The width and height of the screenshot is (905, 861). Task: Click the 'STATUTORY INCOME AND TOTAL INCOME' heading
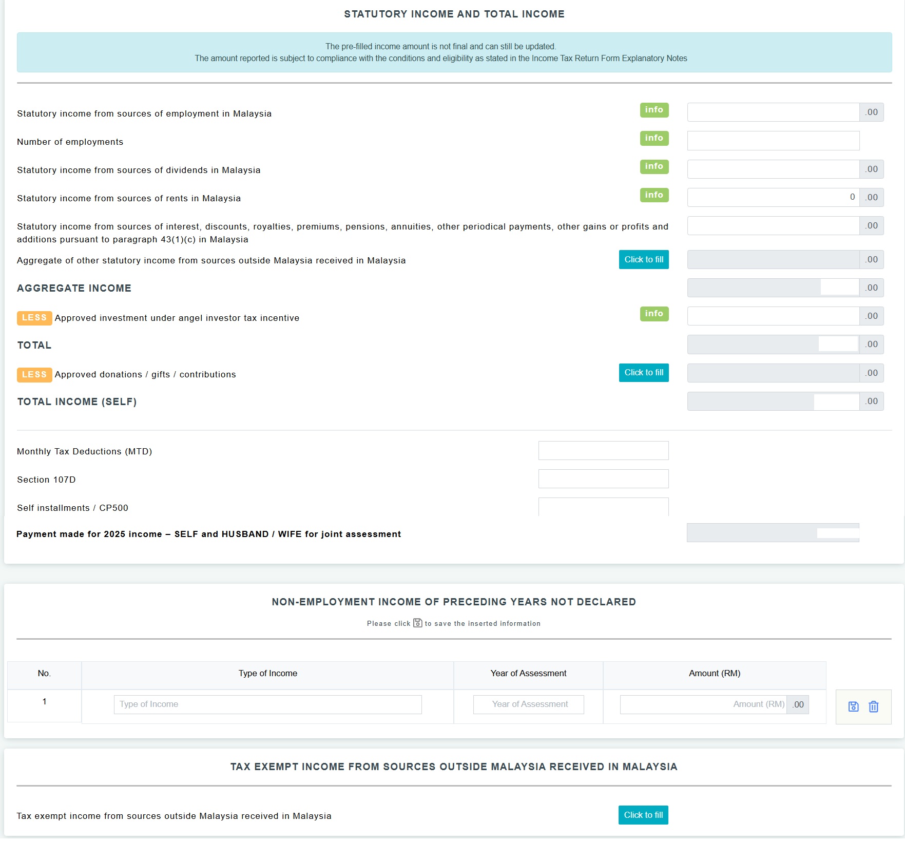click(x=454, y=14)
